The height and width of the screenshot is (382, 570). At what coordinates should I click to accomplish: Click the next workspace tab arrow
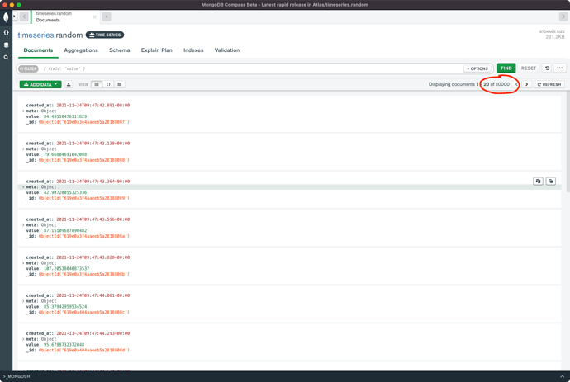coord(563,17)
